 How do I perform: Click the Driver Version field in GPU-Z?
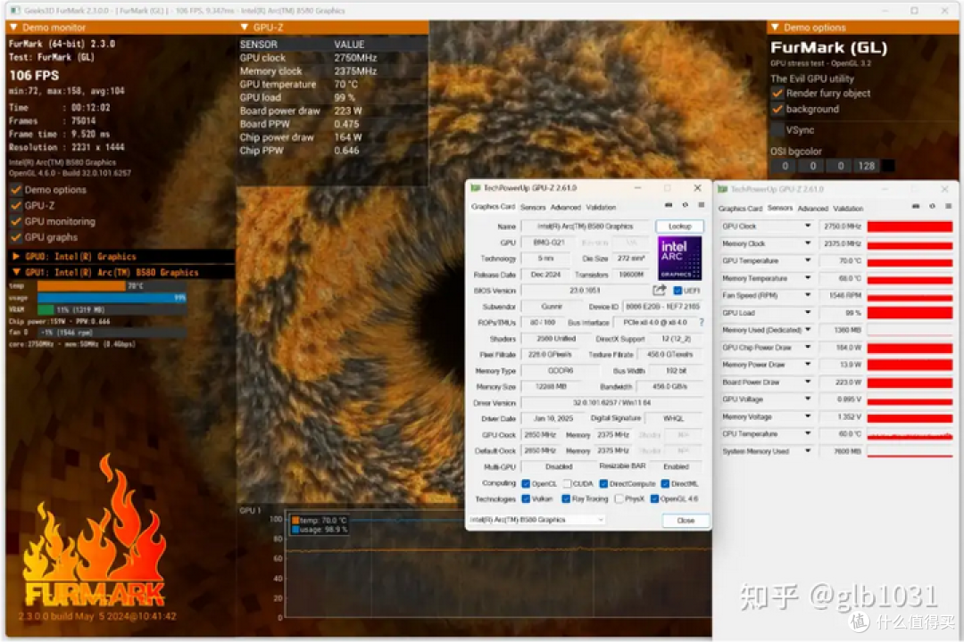click(x=611, y=402)
